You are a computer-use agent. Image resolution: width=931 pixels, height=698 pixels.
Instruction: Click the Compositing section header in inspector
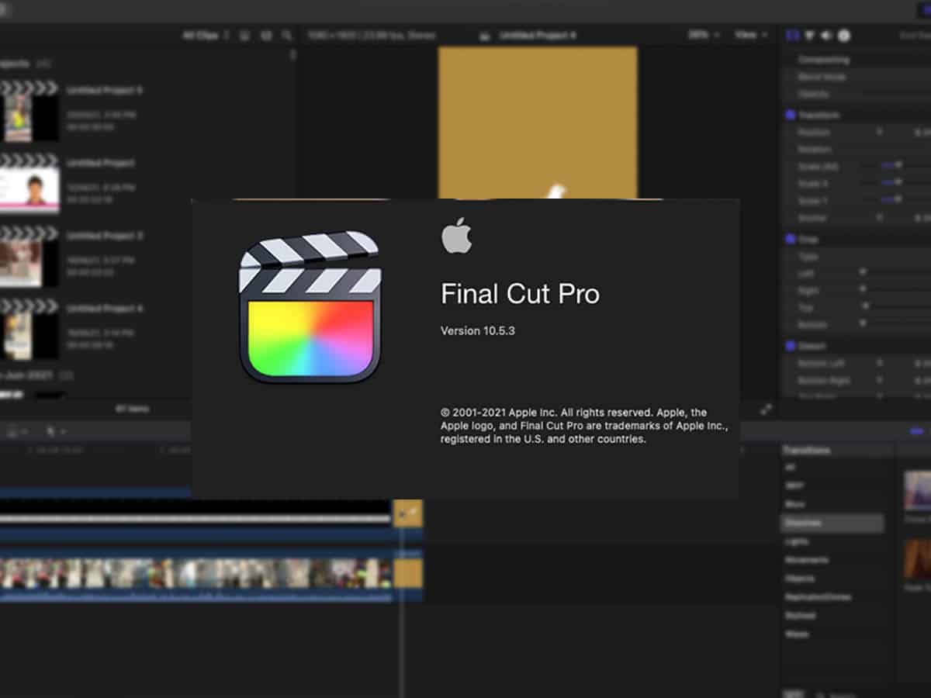(823, 60)
